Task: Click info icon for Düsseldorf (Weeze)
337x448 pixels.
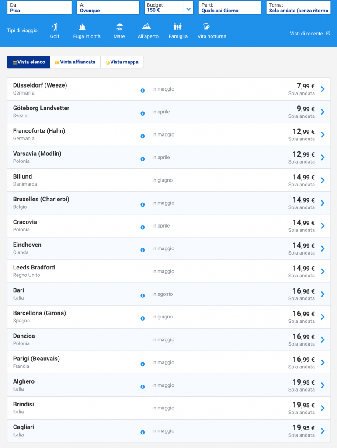Action: (142, 91)
